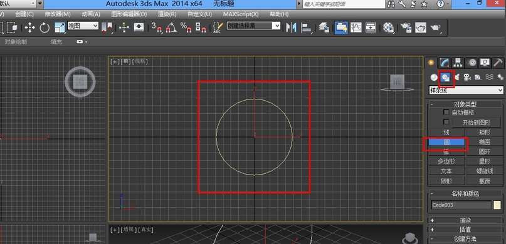Viewport: 506px width, 244px height.
Task: Click the Mirror tool icon
Action: click(x=291, y=28)
